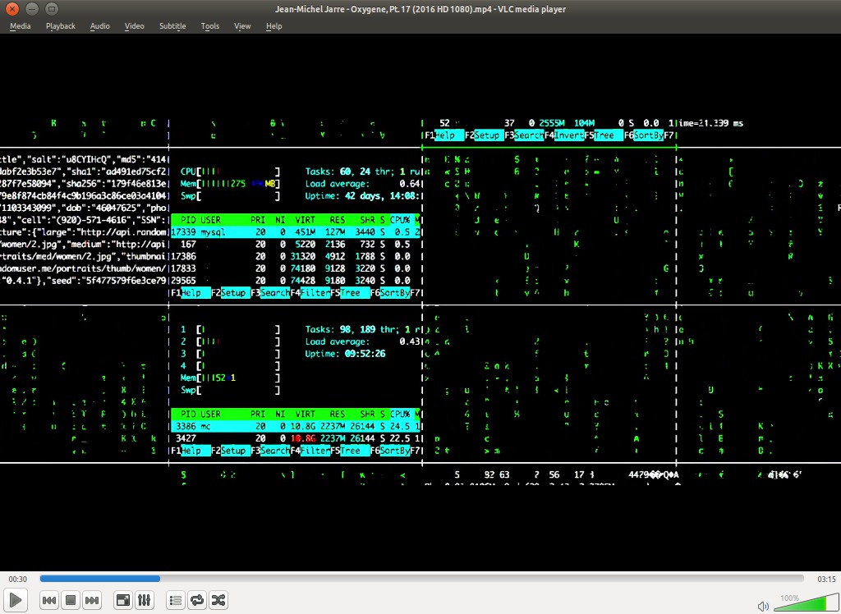This screenshot has height=614, width=841.
Task: Toggle loop repeat mode
Action: pos(197,600)
